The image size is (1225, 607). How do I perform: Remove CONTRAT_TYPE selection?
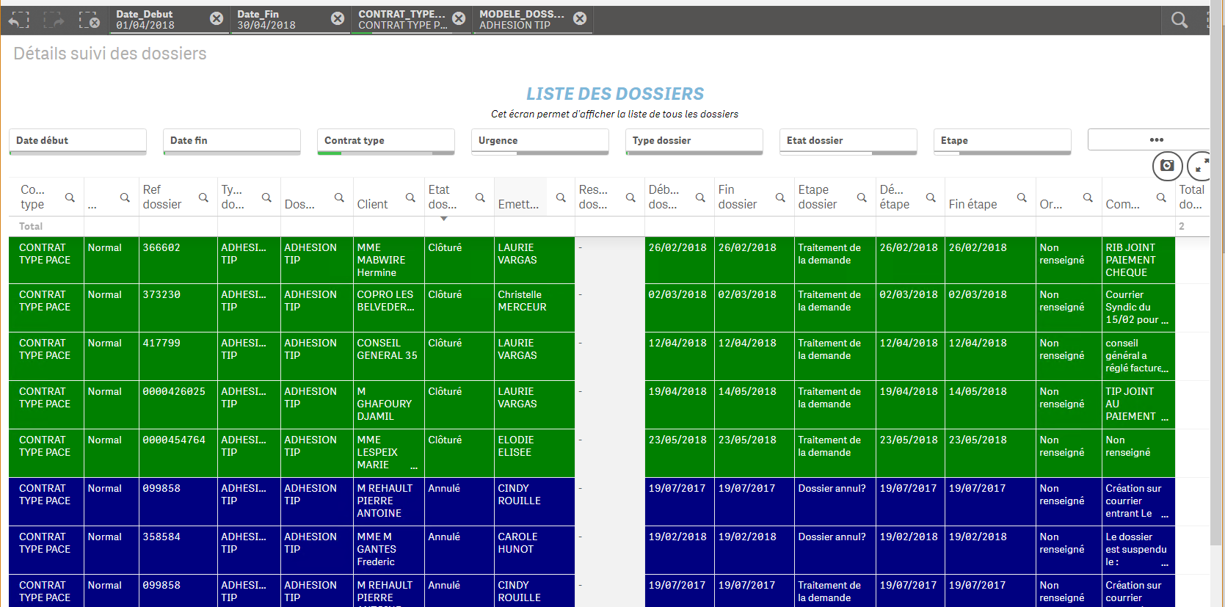tap(459, 18)
